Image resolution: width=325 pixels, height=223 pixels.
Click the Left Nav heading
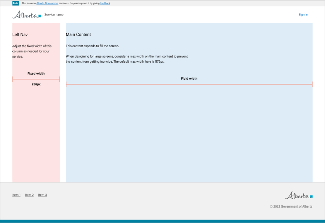(x=20, y=35)
